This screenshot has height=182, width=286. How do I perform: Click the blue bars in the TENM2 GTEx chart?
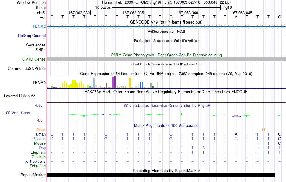click(141, 85)
